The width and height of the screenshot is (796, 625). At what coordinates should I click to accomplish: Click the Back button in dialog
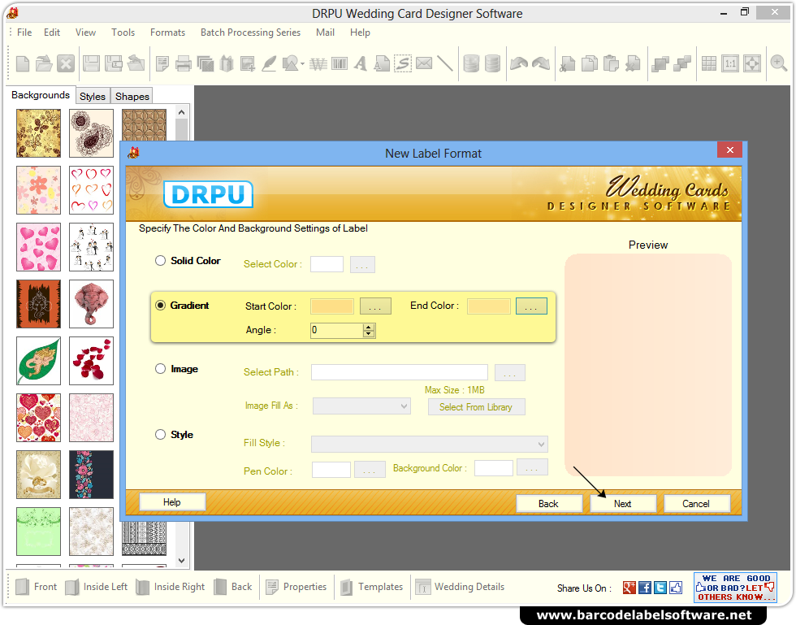click(549, 504)
